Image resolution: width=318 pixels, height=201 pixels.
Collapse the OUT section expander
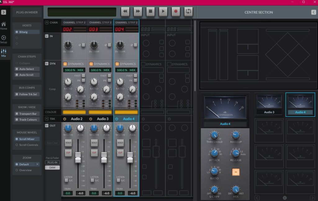(x=47, y=126)
